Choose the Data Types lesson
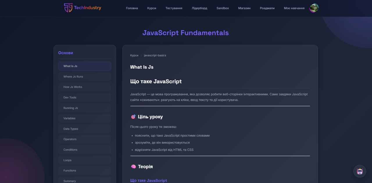This screenshot has width=372, height=183. [x=85, y=129]
